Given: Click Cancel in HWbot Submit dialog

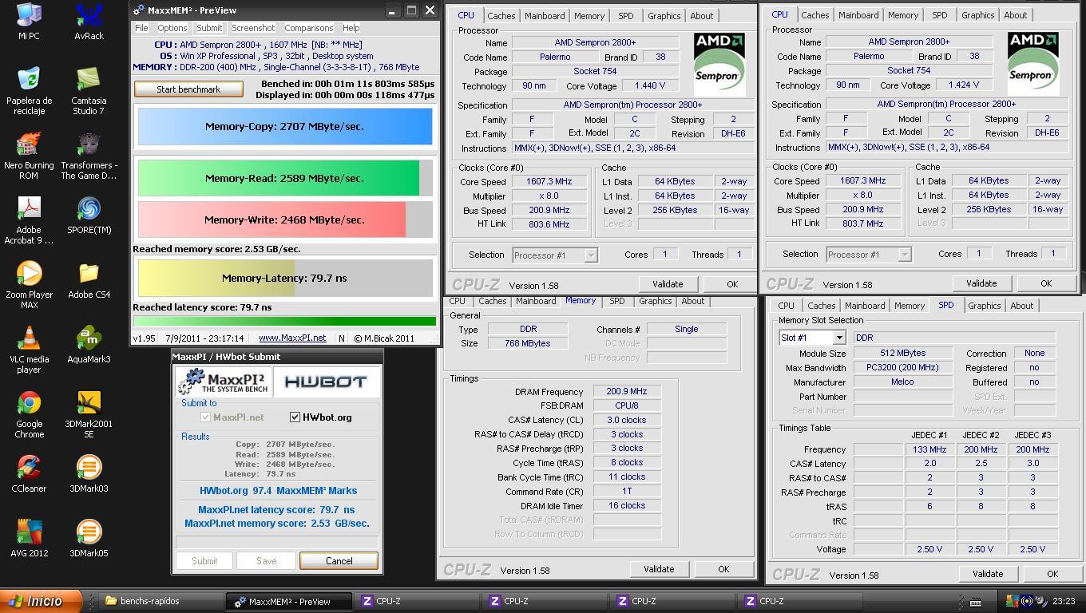Looking at the screenshot, I should coord(339,561).
